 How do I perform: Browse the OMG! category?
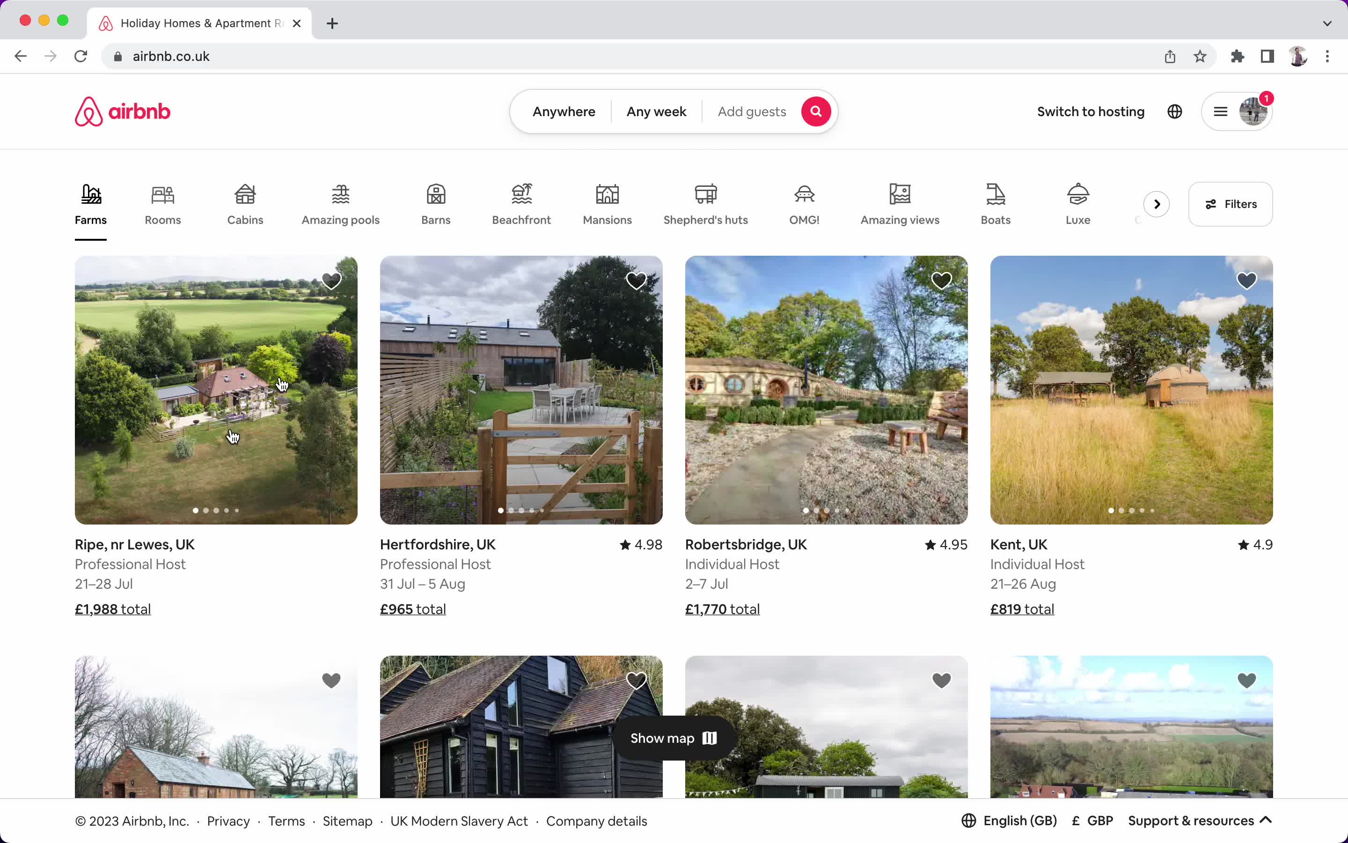pos(804,204)
